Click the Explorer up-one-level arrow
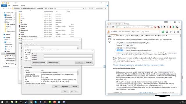186x104 pixels. click(x=10, y=8)
